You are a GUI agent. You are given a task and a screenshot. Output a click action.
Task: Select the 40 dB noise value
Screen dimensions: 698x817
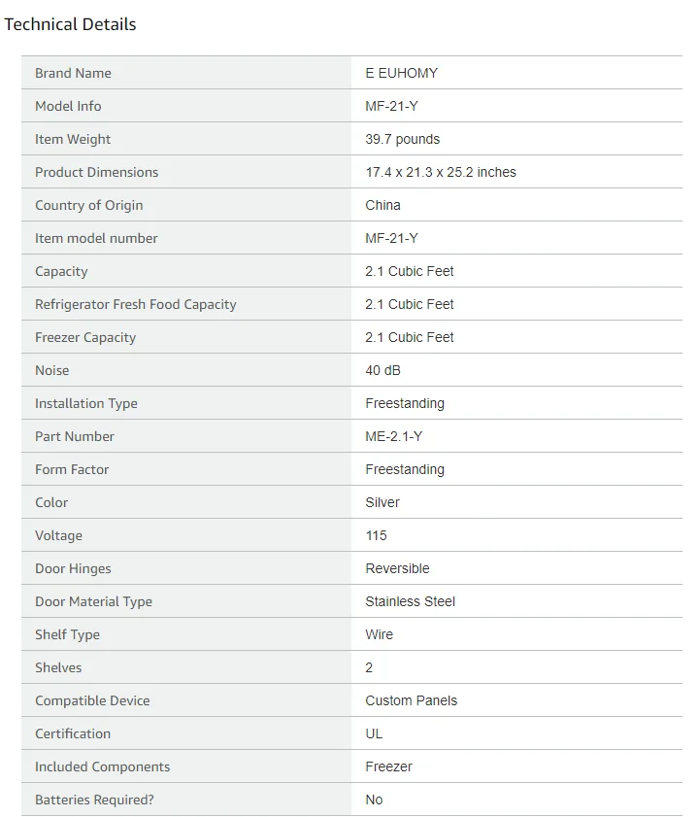coord(382,370)
